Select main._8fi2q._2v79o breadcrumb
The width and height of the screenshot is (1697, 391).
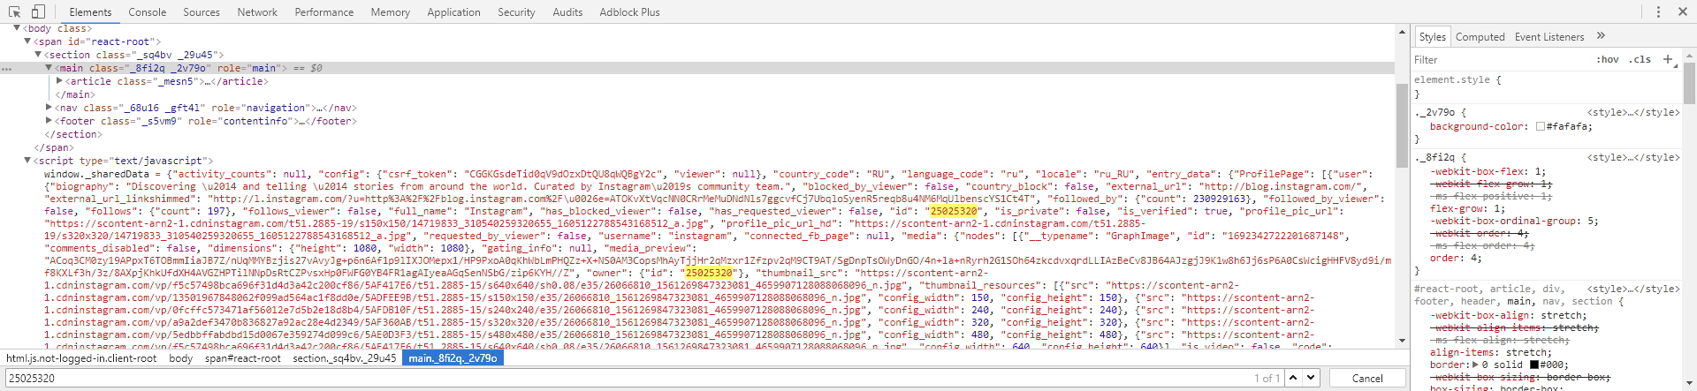[x=453, y=358]
